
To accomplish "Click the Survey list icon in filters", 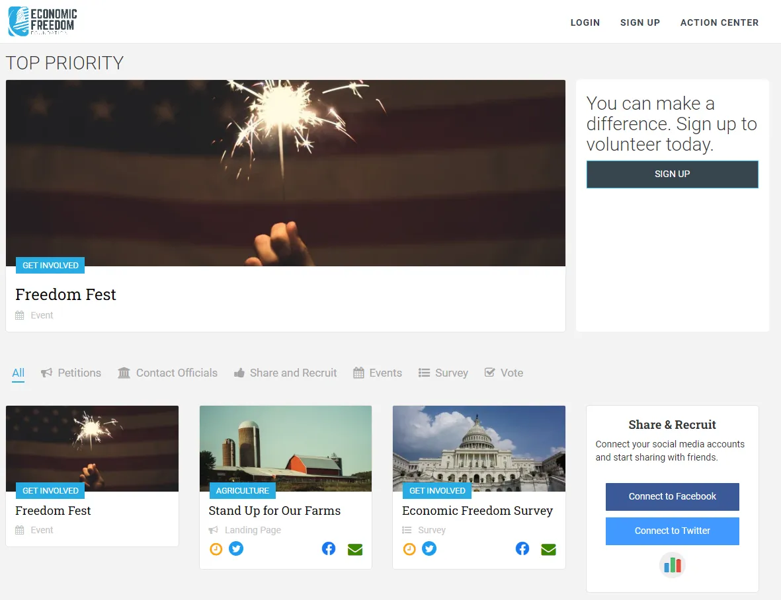I will pyautogui.click(x=424, y=373).
